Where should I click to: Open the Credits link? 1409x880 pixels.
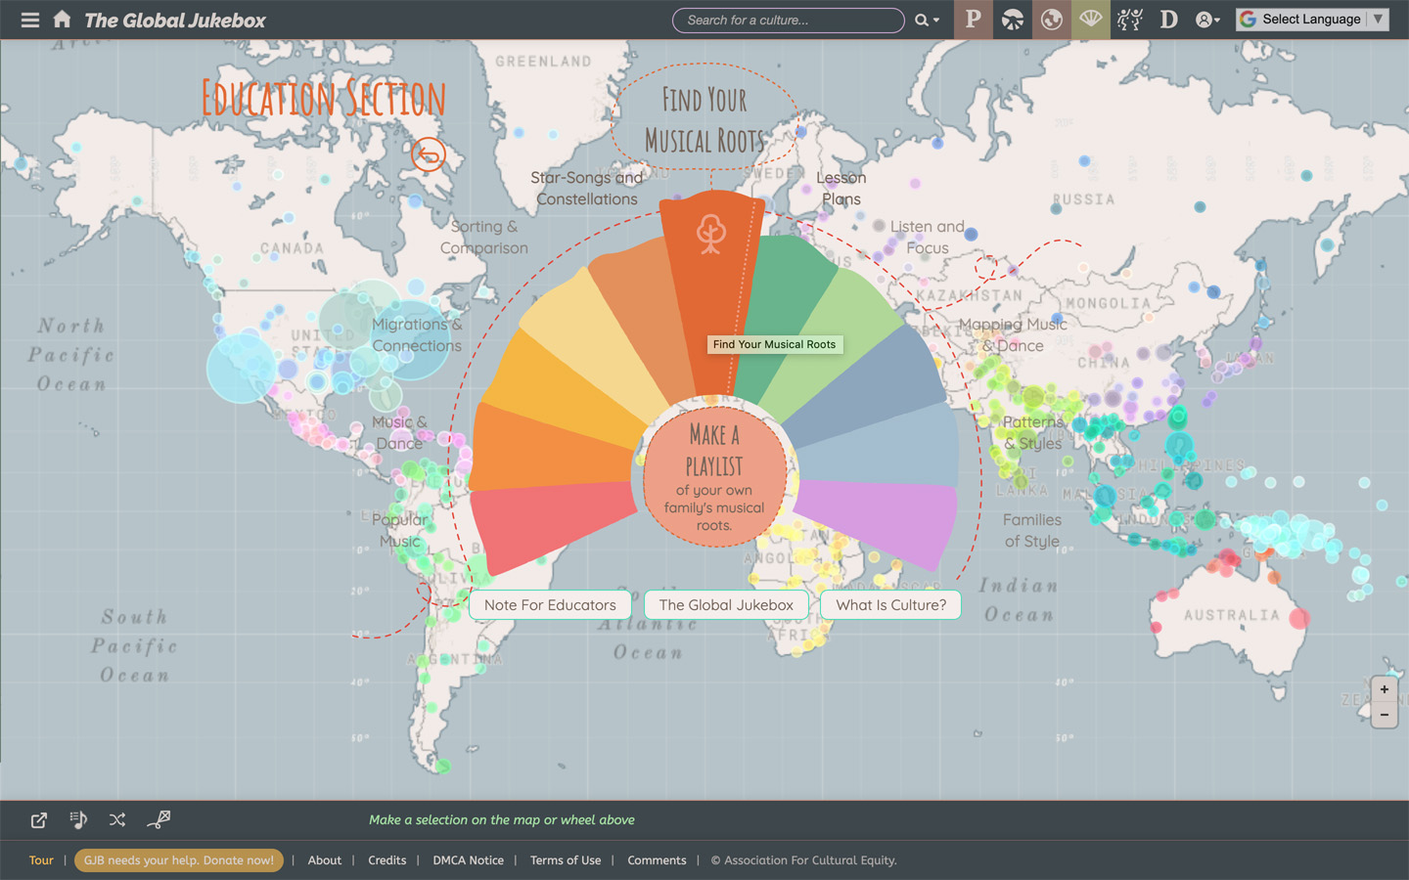click(387, 860)
